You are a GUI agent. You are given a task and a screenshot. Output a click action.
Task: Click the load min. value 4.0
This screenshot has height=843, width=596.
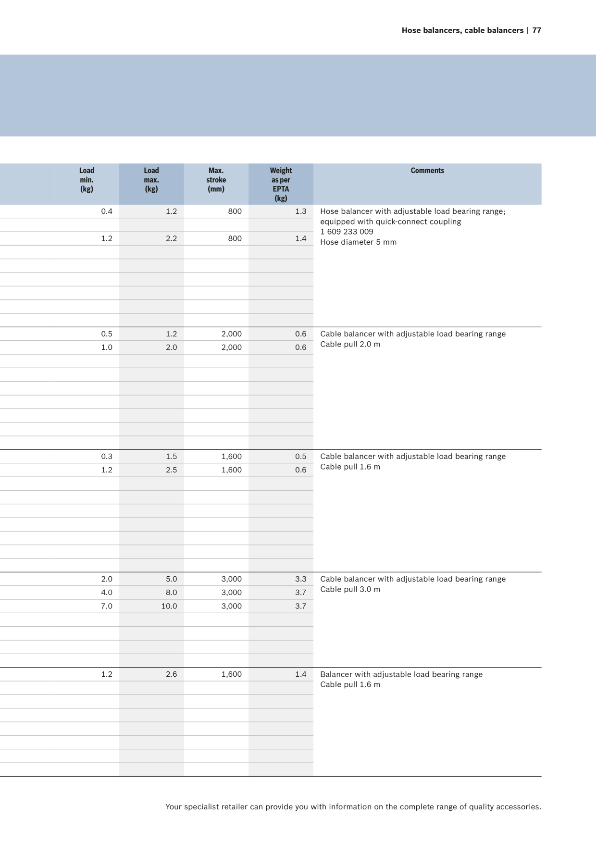[107, 593]
